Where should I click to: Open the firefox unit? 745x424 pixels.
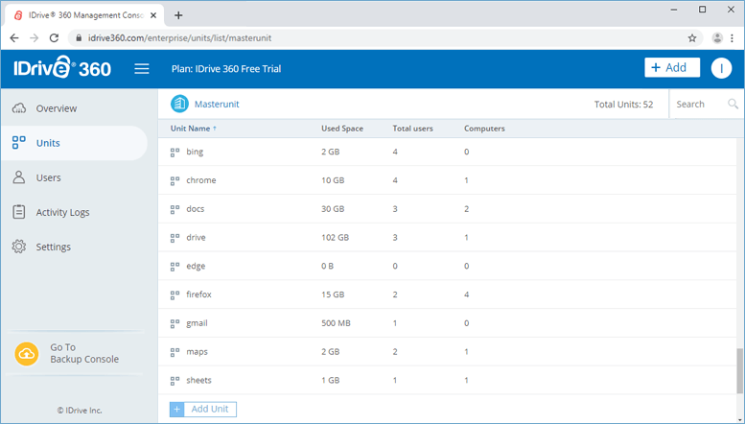(198, 294)
